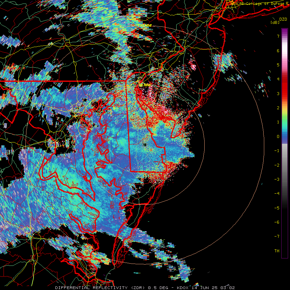This screenshot has width=290, height=290.
Task: Click the "KDOX" station identifier in the footer
Action: click(183, 288)
